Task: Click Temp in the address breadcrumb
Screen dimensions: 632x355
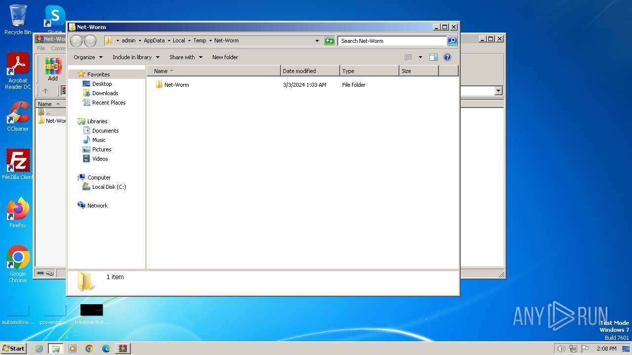Action: click(x=199, y=41)
